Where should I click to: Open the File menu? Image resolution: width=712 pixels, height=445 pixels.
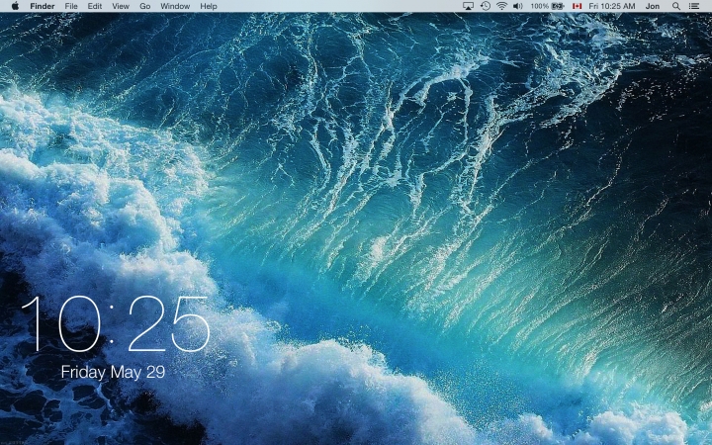point(71,6)
